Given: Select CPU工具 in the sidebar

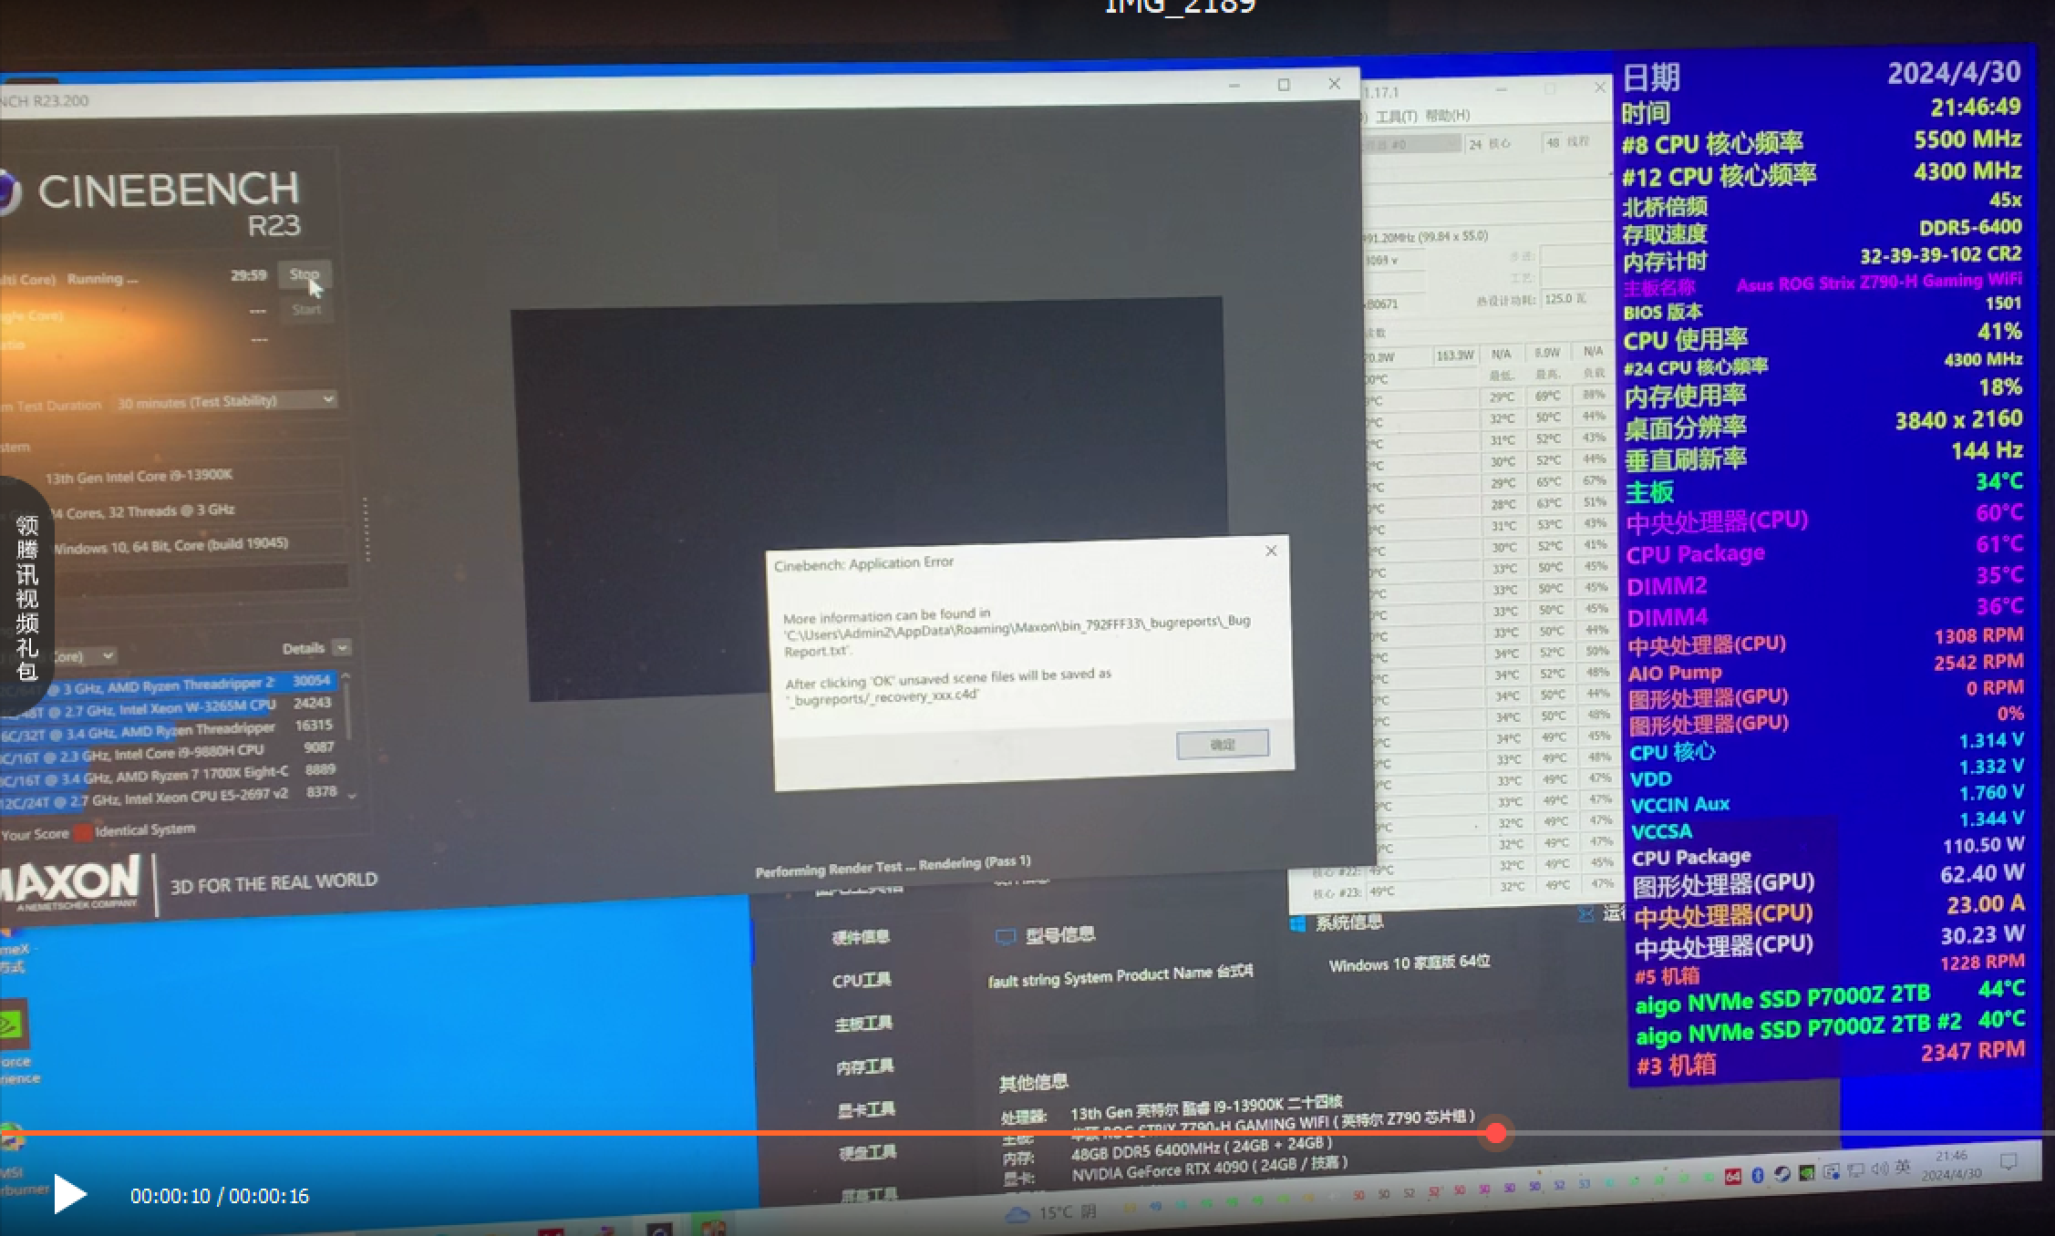Looking at the screenshot, I should point(861,981).
